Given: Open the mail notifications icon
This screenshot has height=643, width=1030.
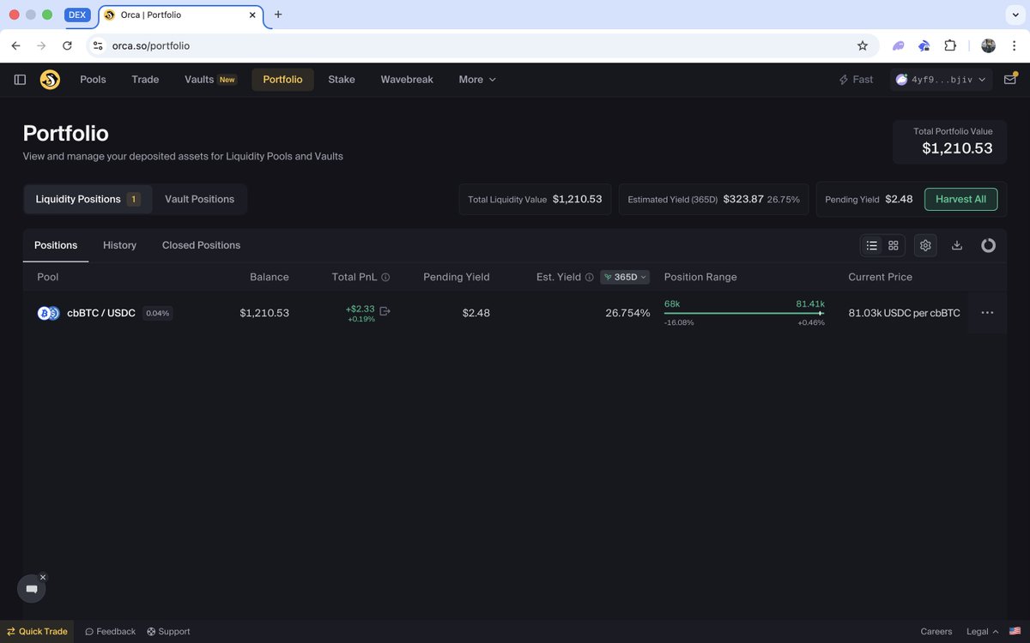Looking at the screenshot, I should pos(1010,80).
